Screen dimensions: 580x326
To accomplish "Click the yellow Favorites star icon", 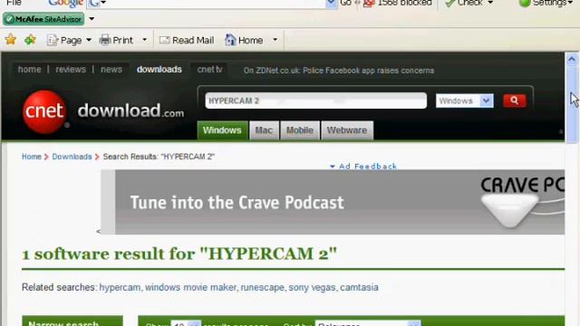I will coord(11,39).
